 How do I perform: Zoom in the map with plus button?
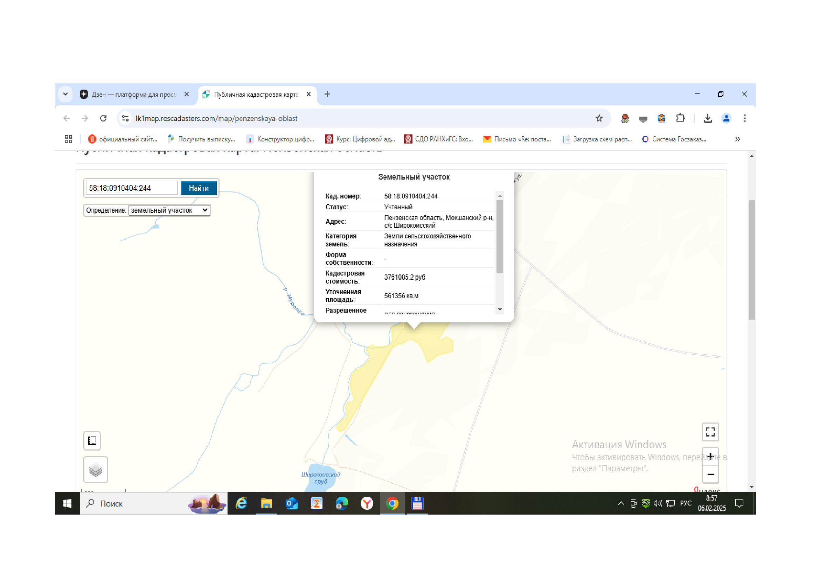pos(710,457)
